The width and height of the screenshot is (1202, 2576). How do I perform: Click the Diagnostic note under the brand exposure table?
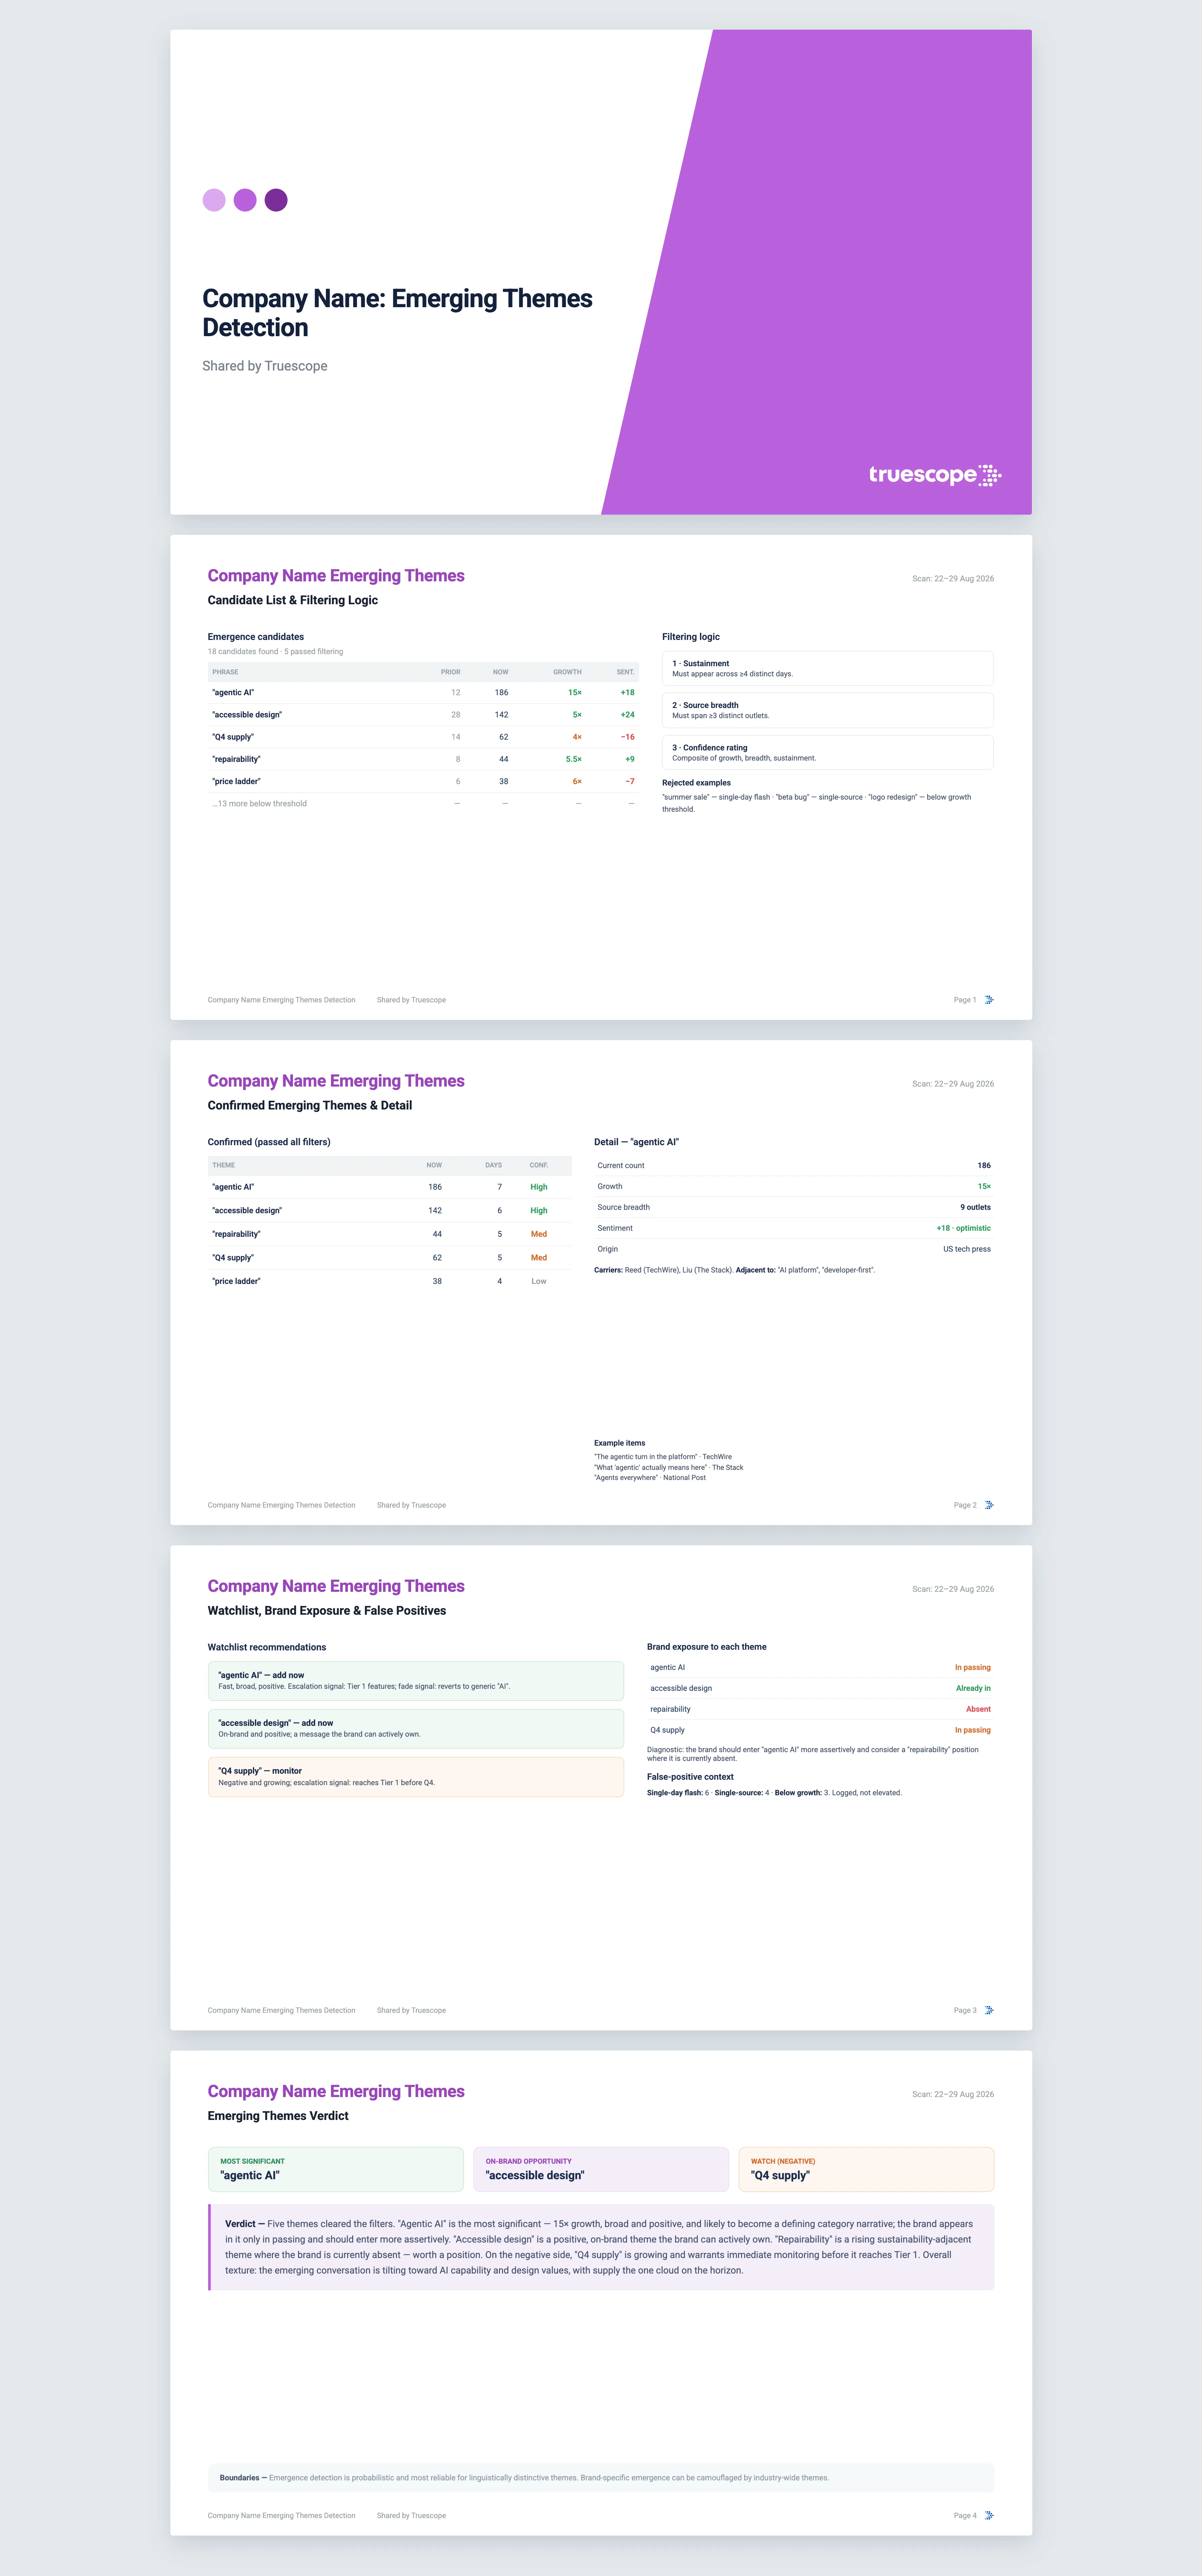point(813,1754)
